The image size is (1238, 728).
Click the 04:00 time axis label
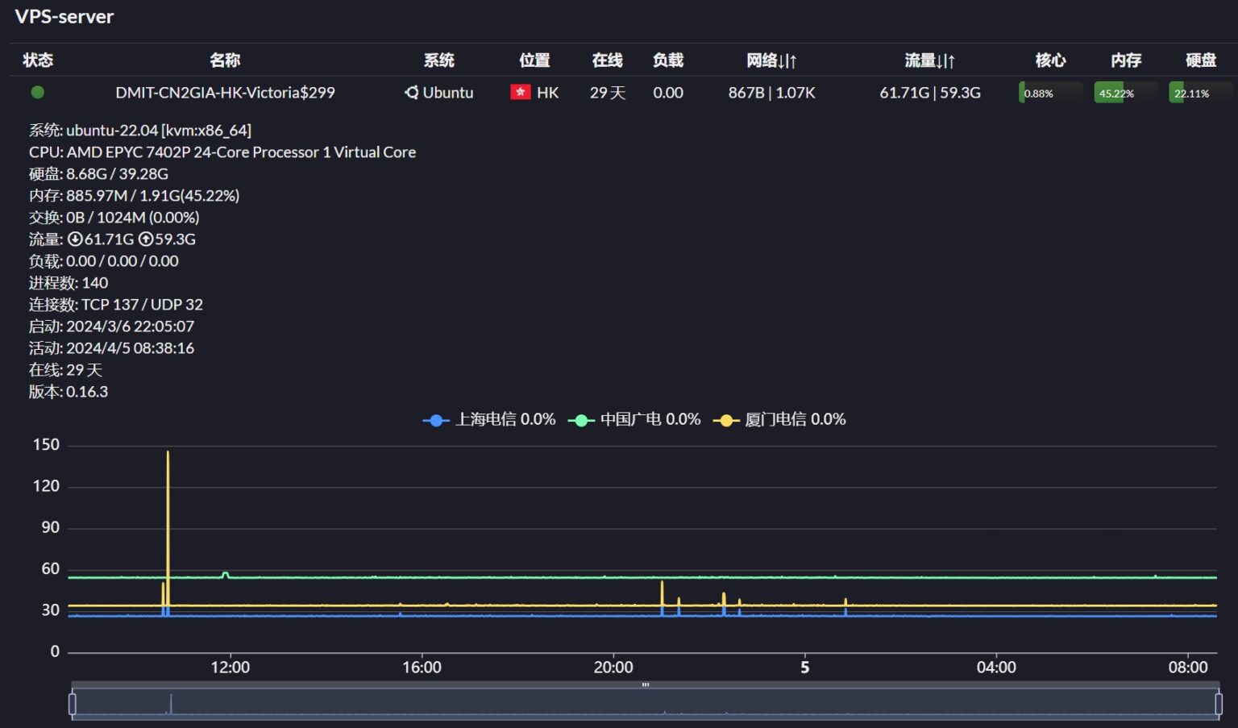click(x=996, y=668)
